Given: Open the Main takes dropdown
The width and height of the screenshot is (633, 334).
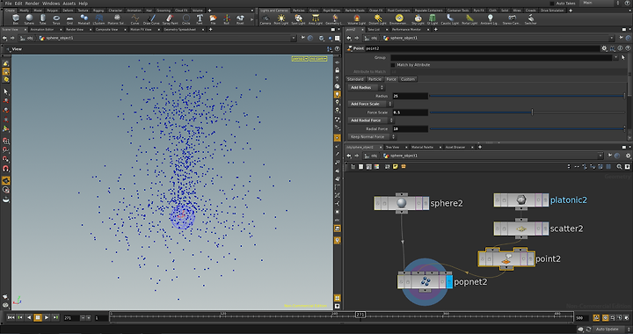Looking at the screenshot, I should [600, 3].
